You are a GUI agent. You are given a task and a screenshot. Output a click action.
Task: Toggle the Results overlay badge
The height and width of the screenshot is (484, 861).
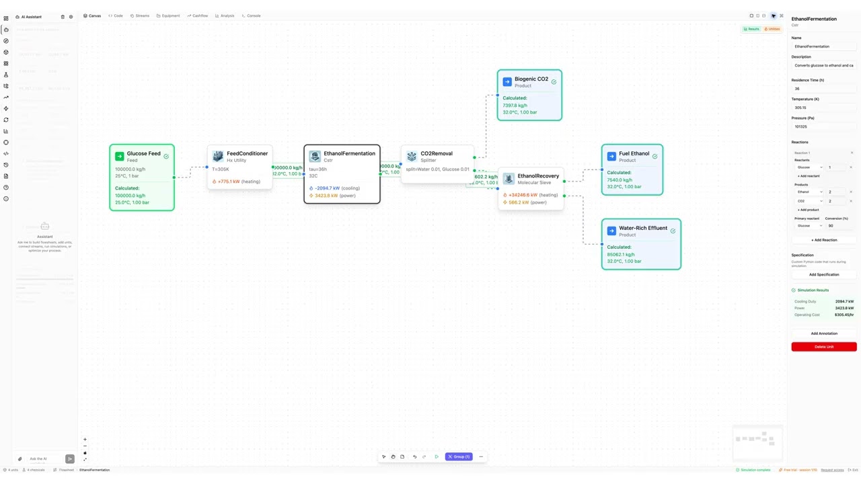click(751, 29)
